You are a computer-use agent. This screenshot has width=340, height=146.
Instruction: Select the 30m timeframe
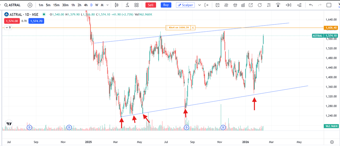click(x=65, y=5)
